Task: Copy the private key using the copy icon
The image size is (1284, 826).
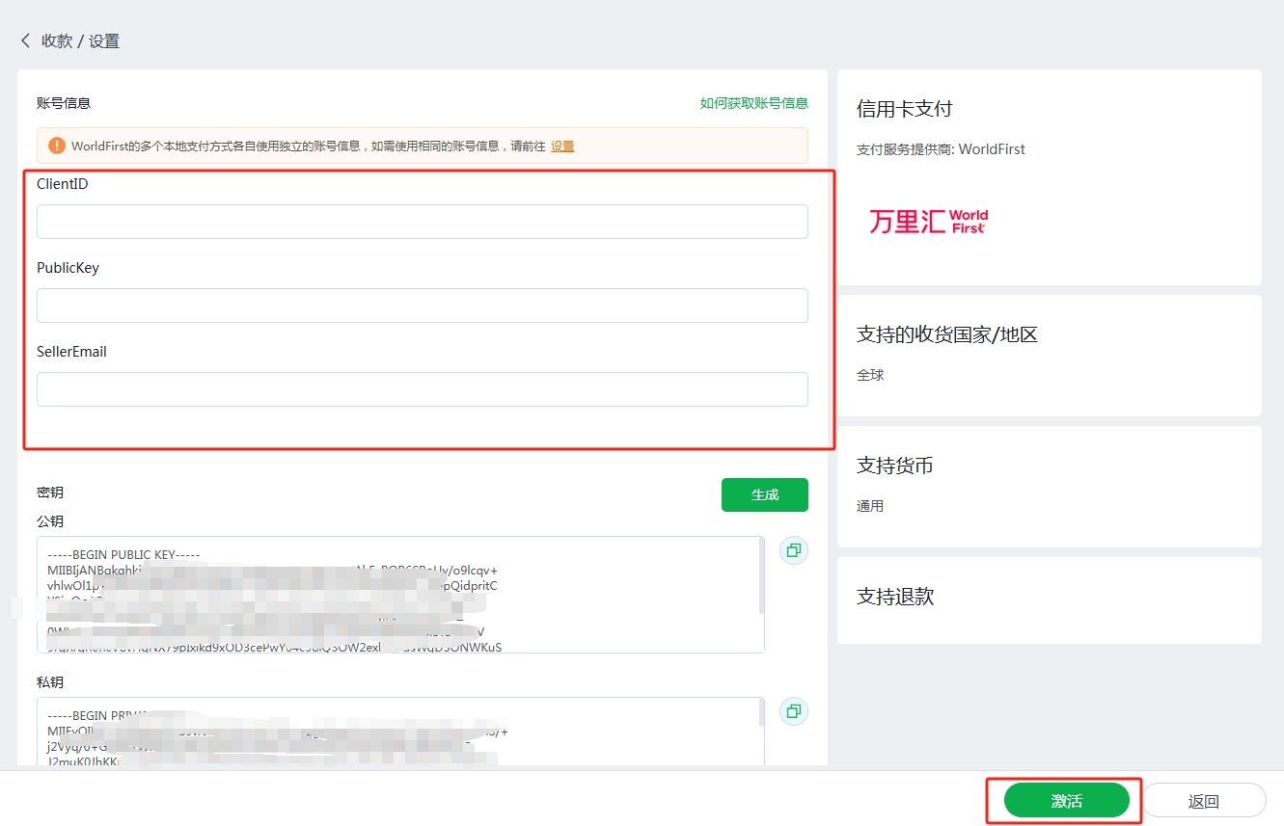Action: [x=793, y=711]
